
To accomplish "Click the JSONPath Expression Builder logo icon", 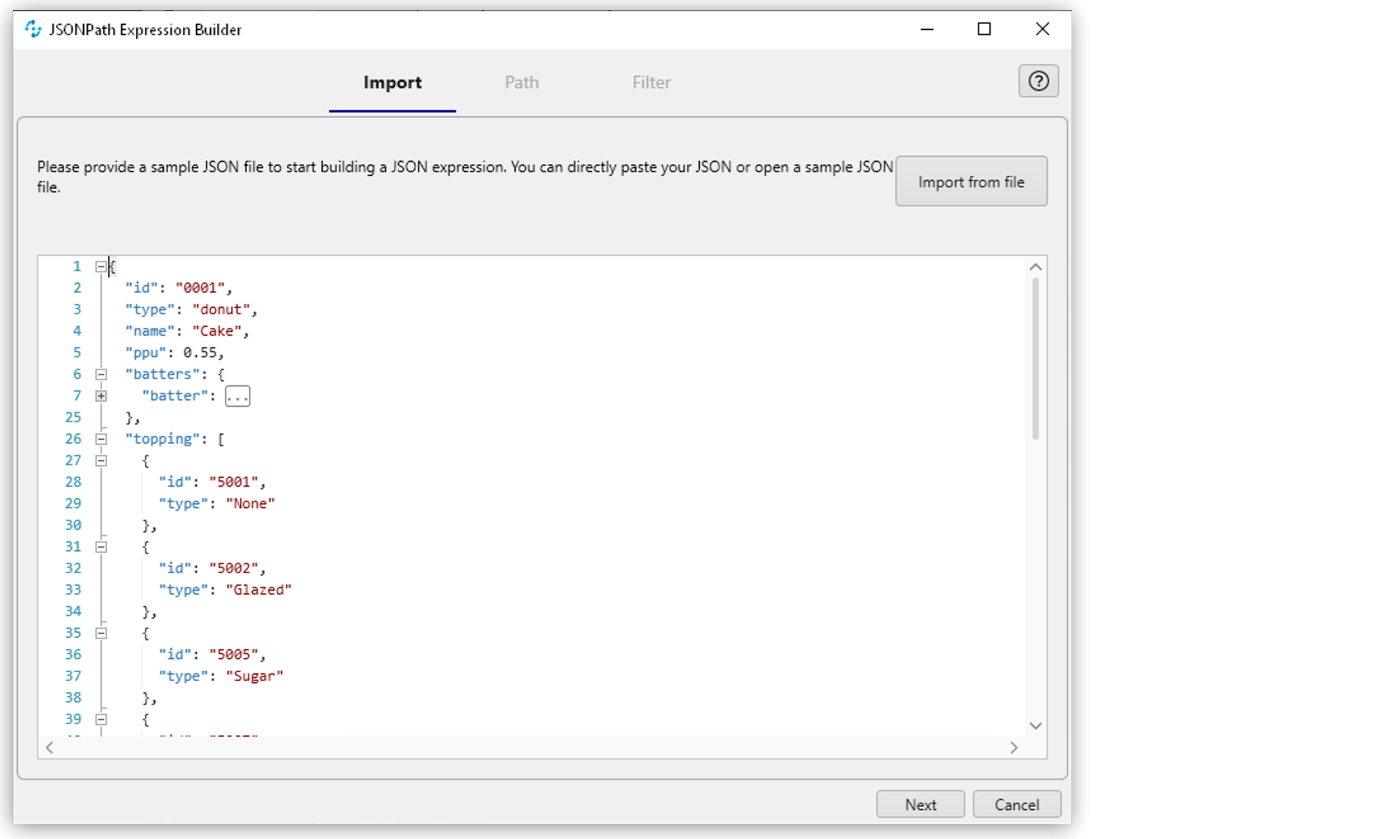I will click(x=32, y=29).
